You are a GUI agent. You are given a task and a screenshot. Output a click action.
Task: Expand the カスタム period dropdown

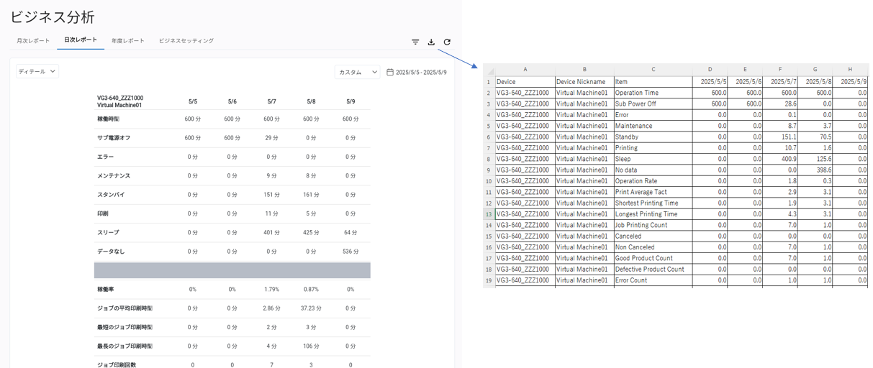click(358, 72)
